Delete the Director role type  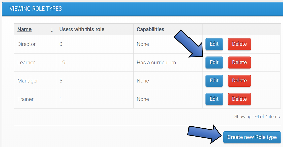(x=239, y=44)
